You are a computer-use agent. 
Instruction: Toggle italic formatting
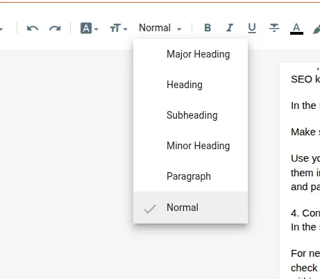[230, 28]
